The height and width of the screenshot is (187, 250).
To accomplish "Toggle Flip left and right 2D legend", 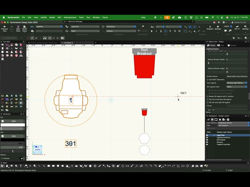I will coord(207,102).
